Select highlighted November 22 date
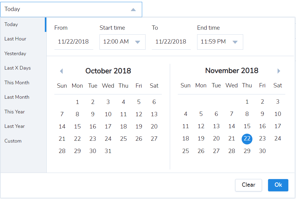 (x=247, y=139)
